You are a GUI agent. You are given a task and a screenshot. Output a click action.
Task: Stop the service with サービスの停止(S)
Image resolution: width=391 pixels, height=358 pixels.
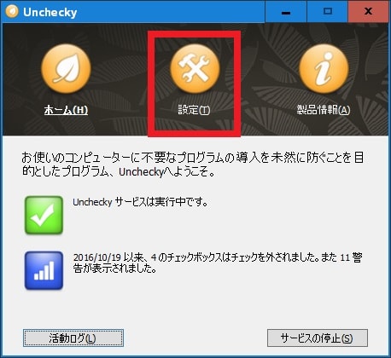(x=318, y=338)
